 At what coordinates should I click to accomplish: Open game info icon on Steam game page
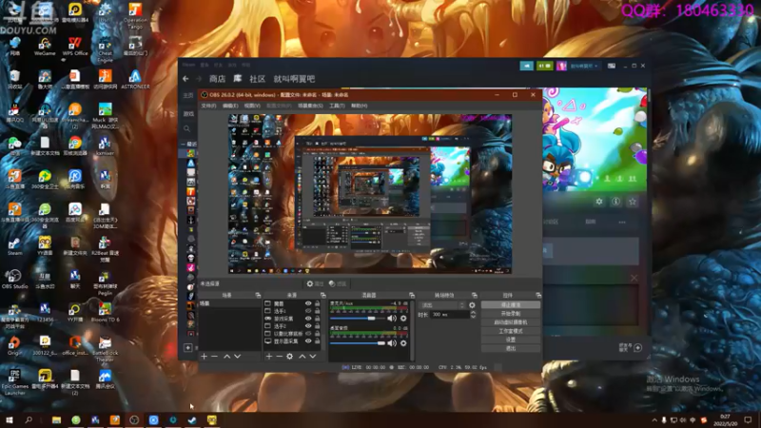[x=615, y=202]
